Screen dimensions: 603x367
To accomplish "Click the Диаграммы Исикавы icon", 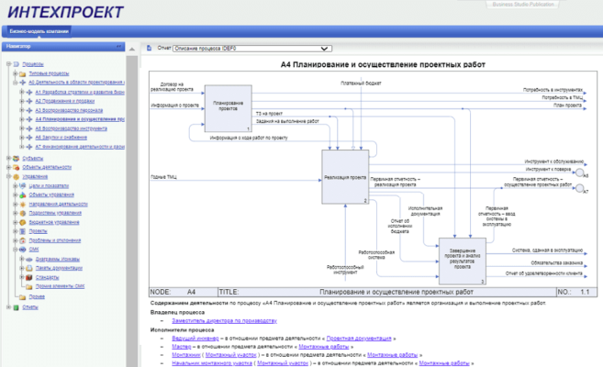I will [x=29, y=260].
